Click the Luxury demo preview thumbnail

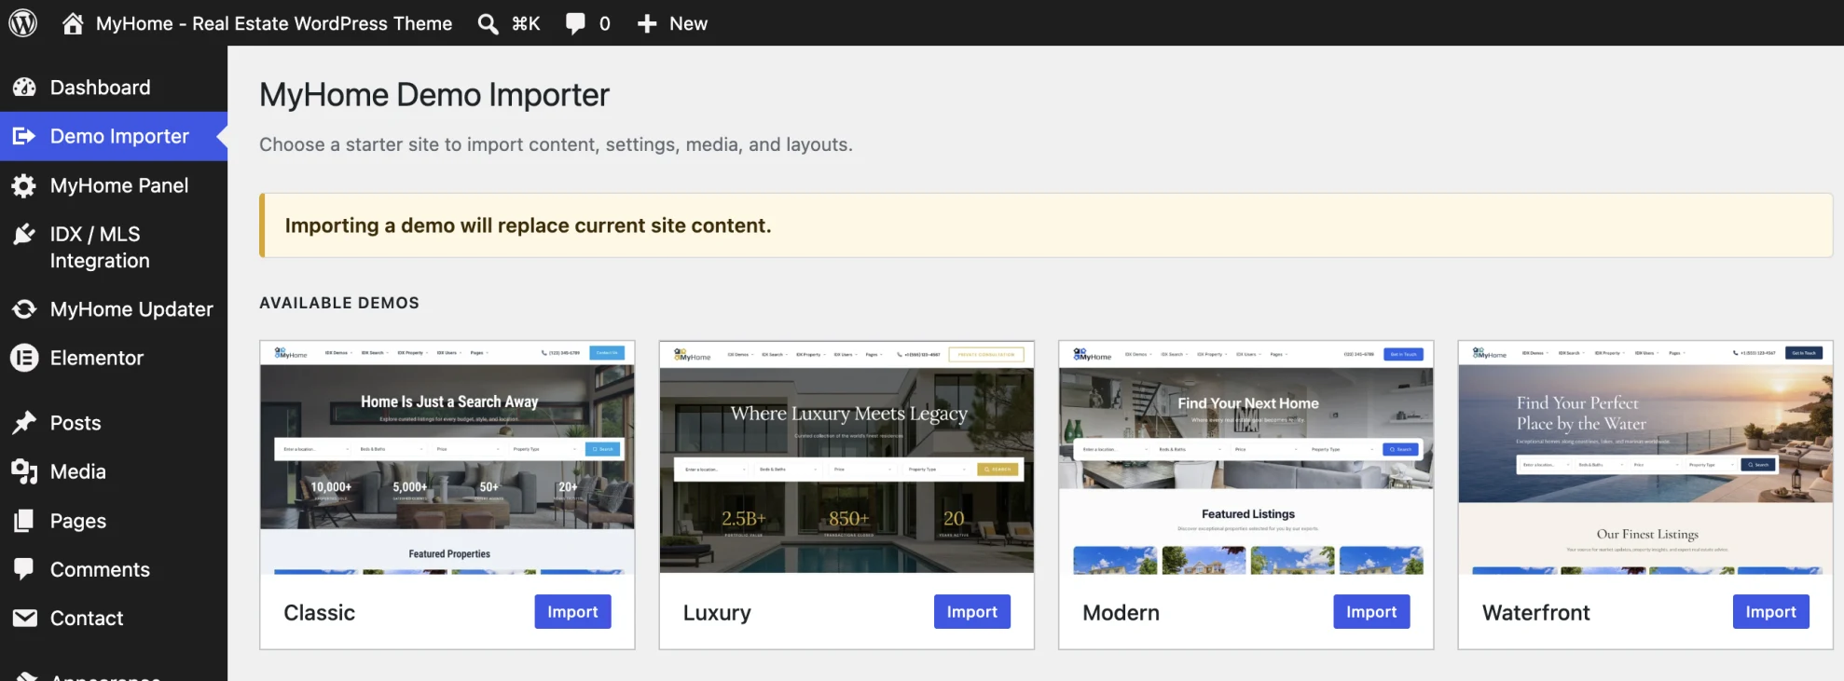pos(846,457)
